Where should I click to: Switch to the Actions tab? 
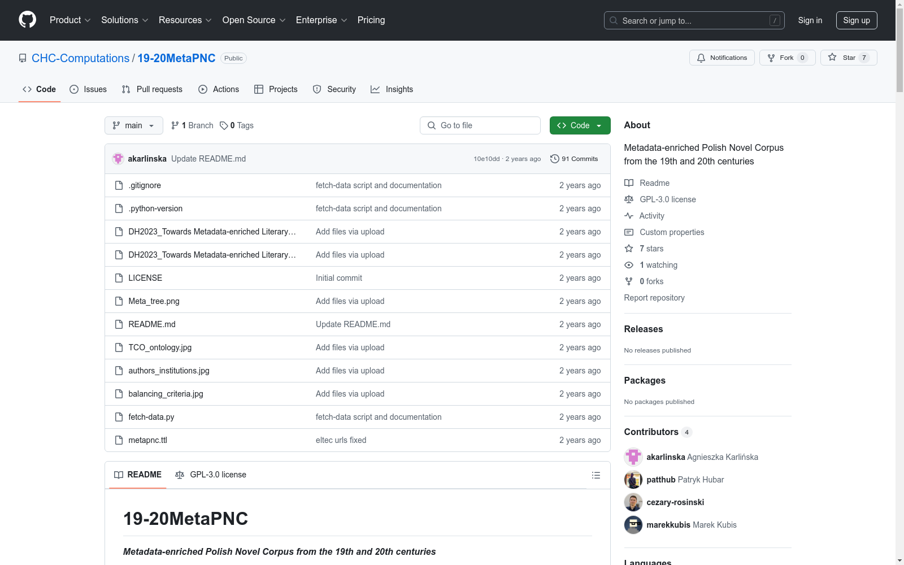pyautogui.click(x=219, y=89)
